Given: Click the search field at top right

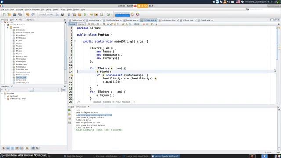Looking at the screenshot, I should coord(264,9).
